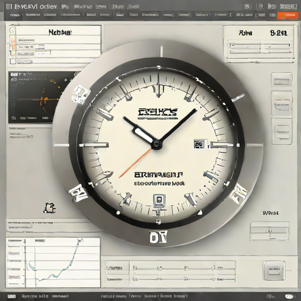Click the top rounded icon button on right sidebar
The width and height of the screenshot is (301, 301).
point(282,79)
